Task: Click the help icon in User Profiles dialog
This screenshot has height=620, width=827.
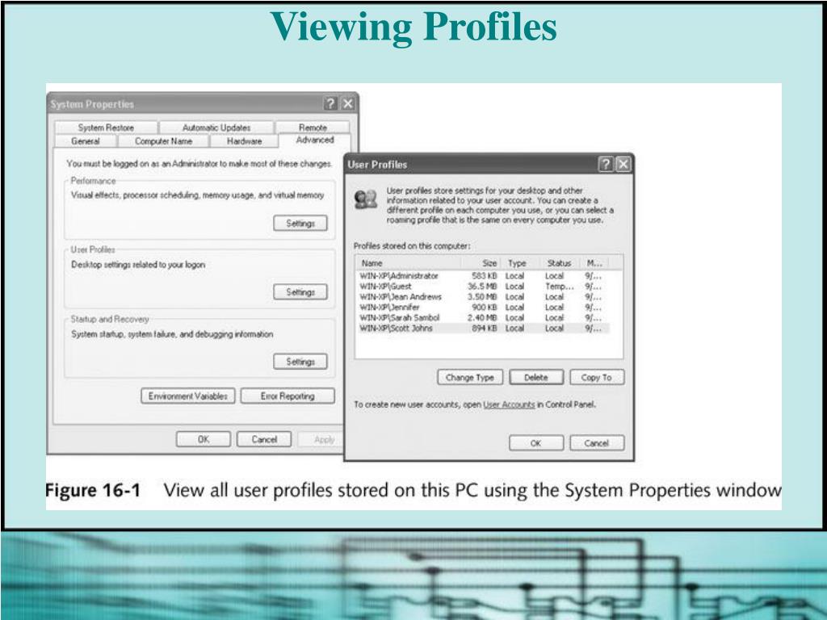Action: pos(606,164)
